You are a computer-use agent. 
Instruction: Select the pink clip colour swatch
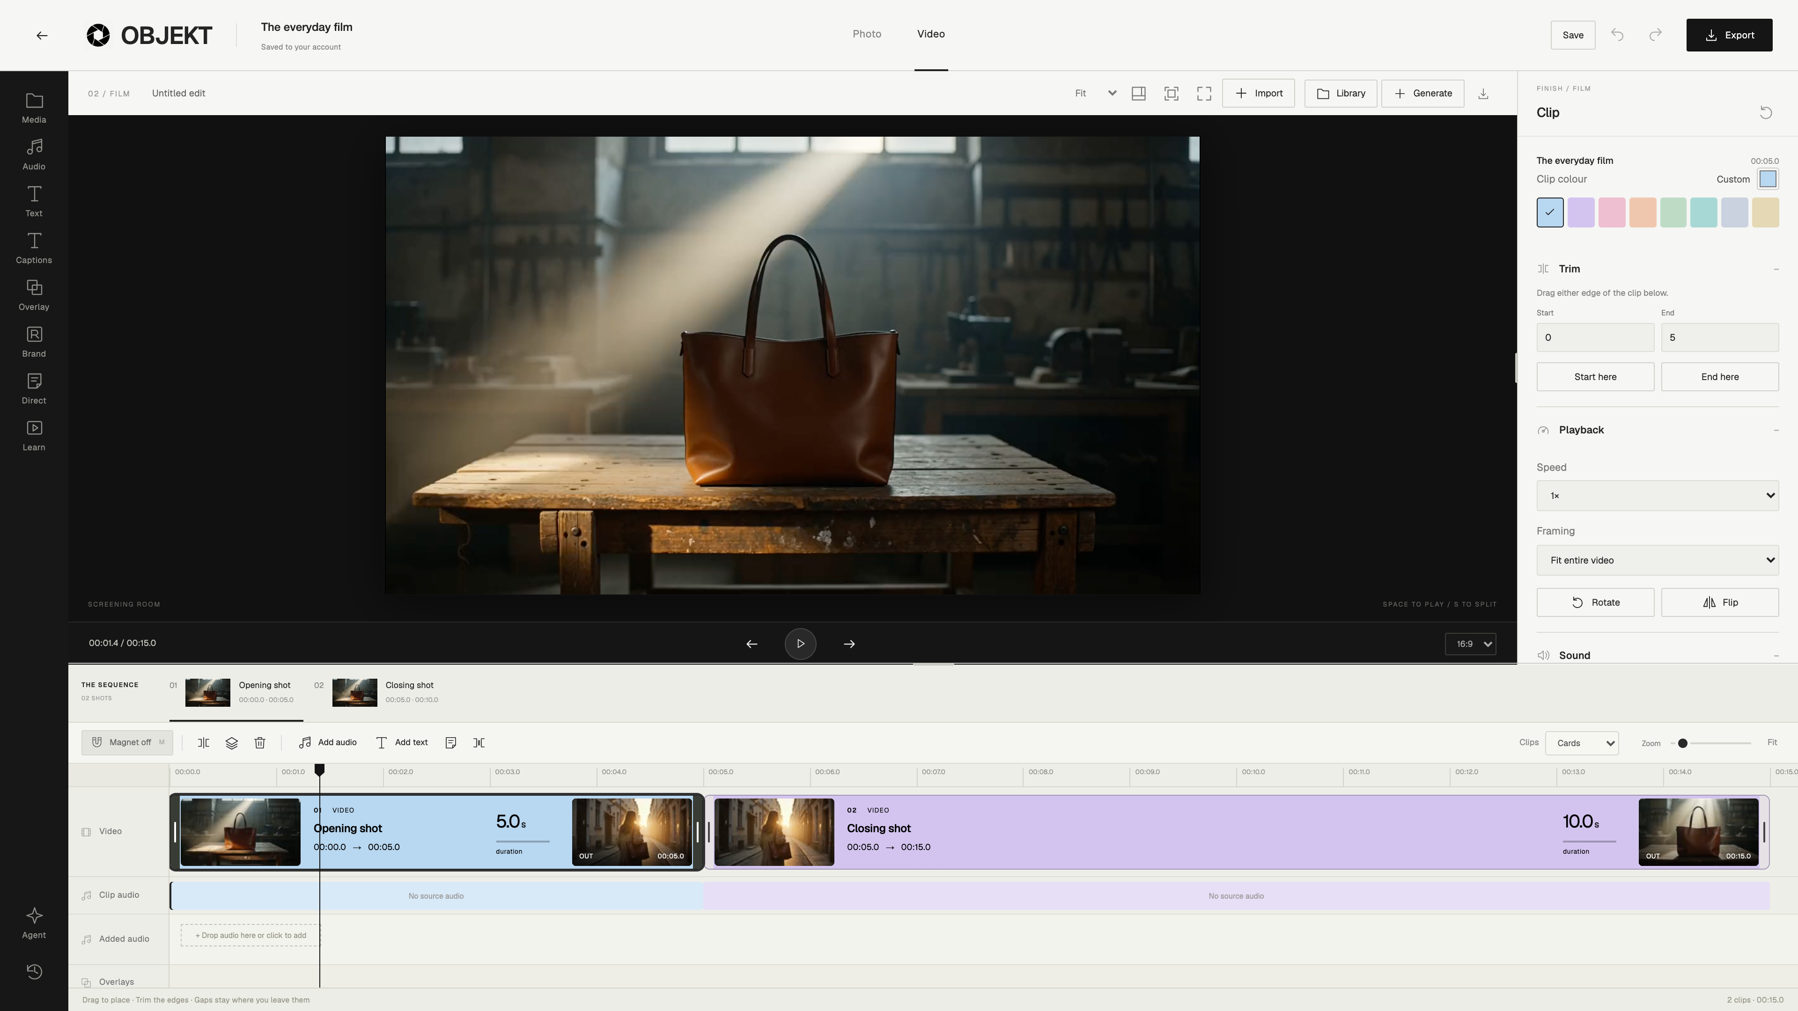pos(1612,212)
